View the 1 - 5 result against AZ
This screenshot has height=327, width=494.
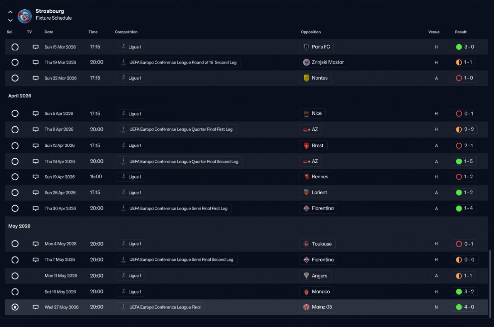(464, 161)
